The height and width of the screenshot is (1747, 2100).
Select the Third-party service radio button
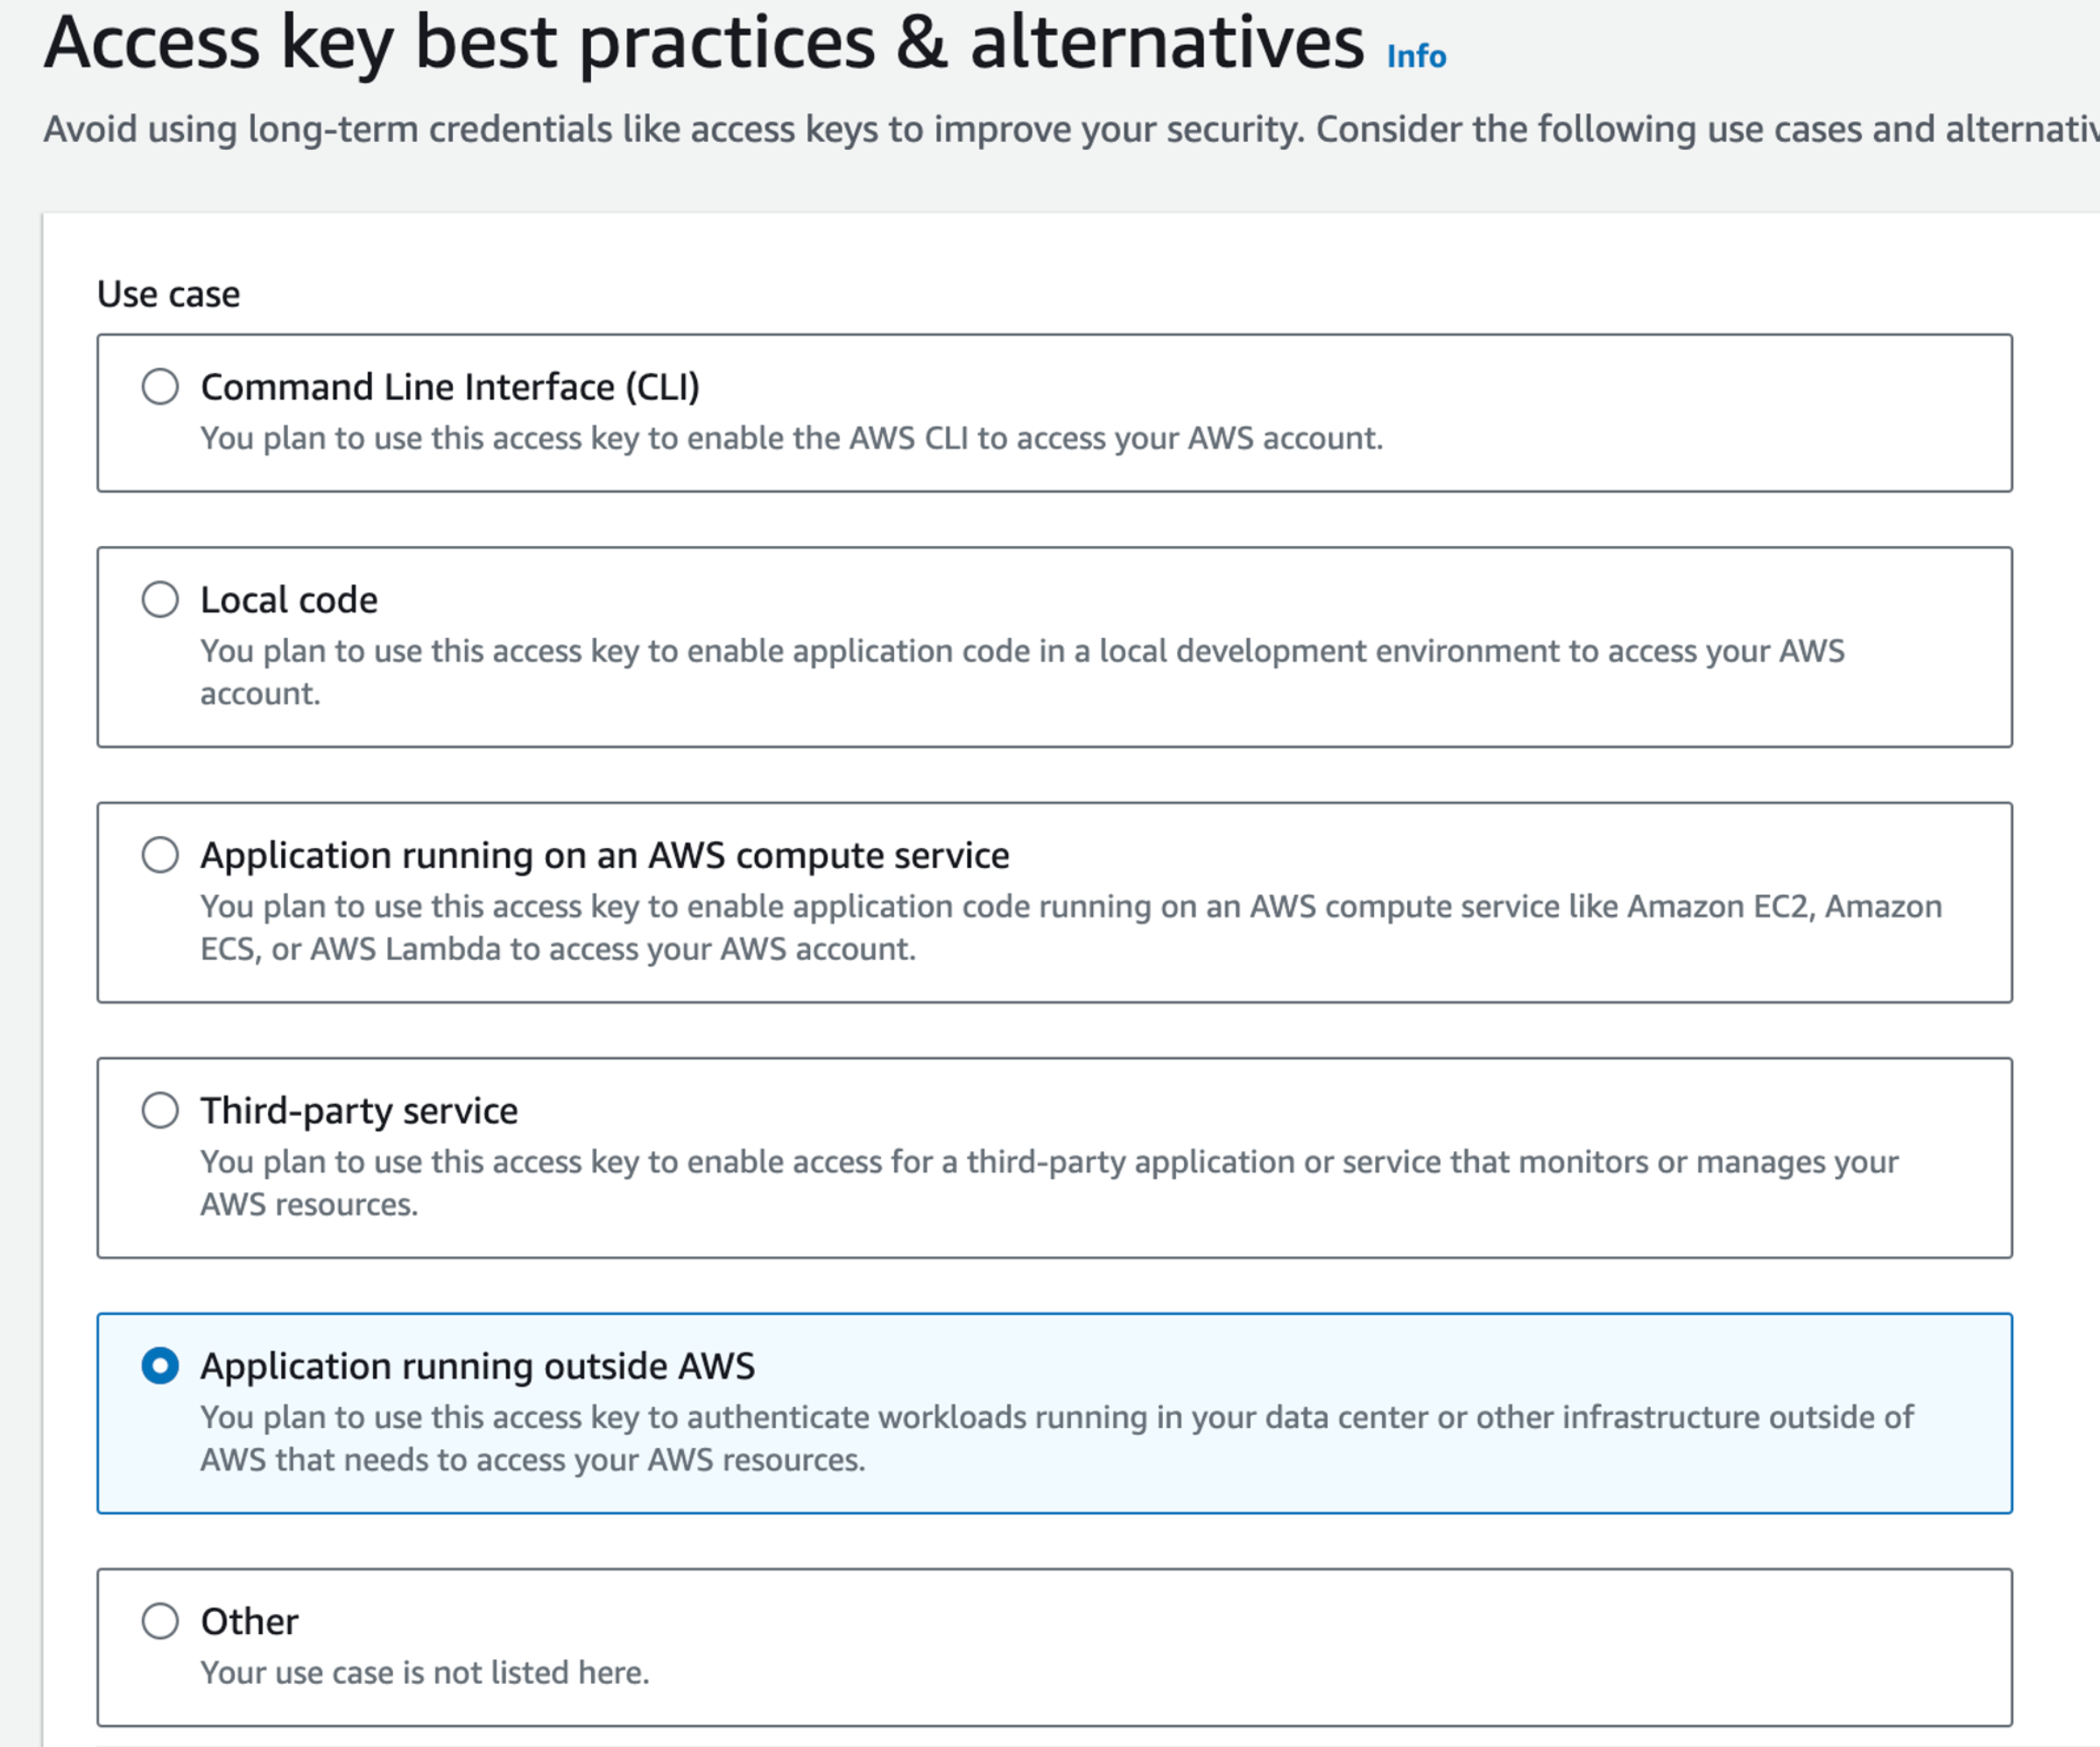160,1110
